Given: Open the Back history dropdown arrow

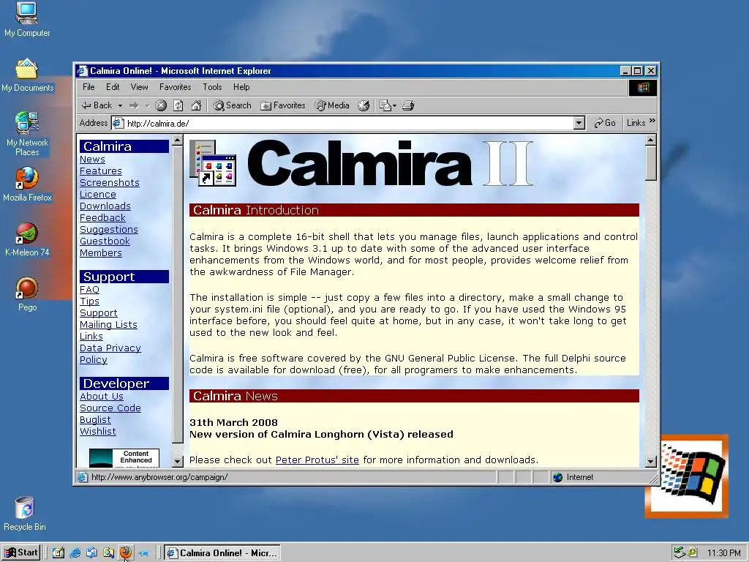Looking at the screenshot, I should (120, 105).
